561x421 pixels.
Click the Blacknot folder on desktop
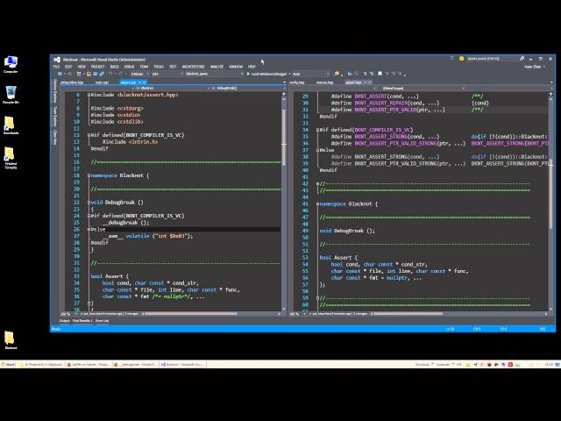[11, 339]
